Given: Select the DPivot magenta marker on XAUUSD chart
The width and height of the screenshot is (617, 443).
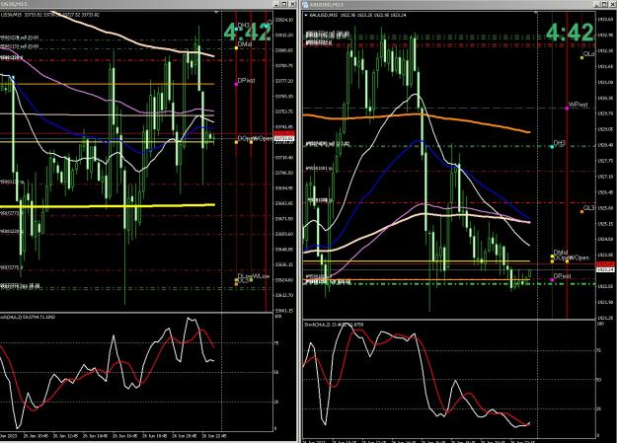Looking at the screenshot, I should [552, 280].
